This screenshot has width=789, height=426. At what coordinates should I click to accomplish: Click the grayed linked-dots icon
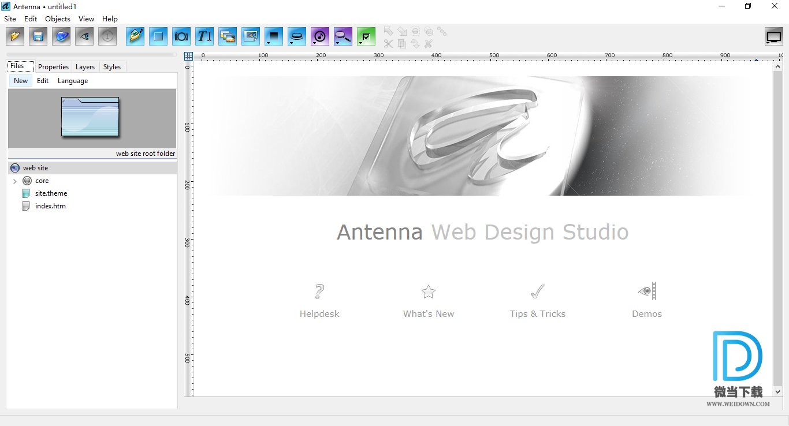click(x=442, y=31)
